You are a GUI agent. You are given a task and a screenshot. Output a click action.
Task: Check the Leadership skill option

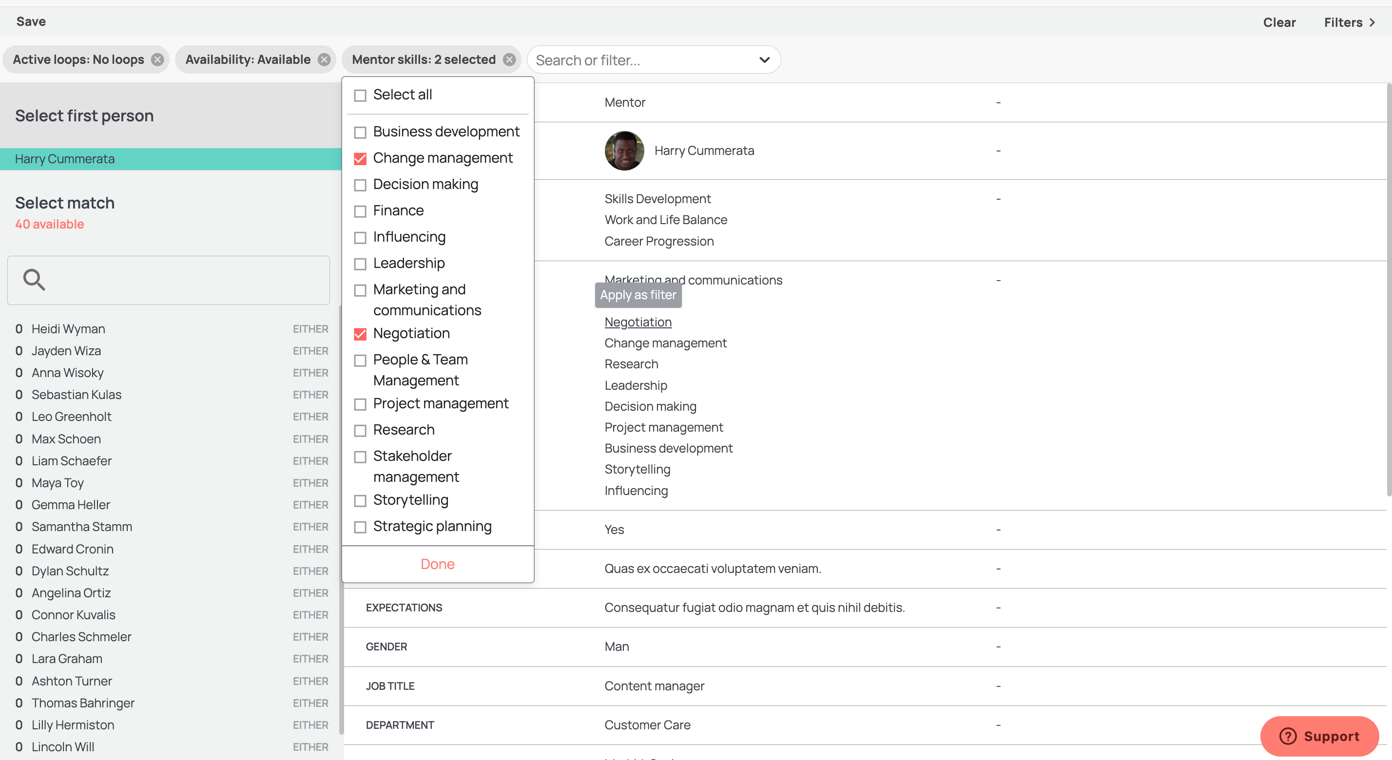(x=360, y=264)
